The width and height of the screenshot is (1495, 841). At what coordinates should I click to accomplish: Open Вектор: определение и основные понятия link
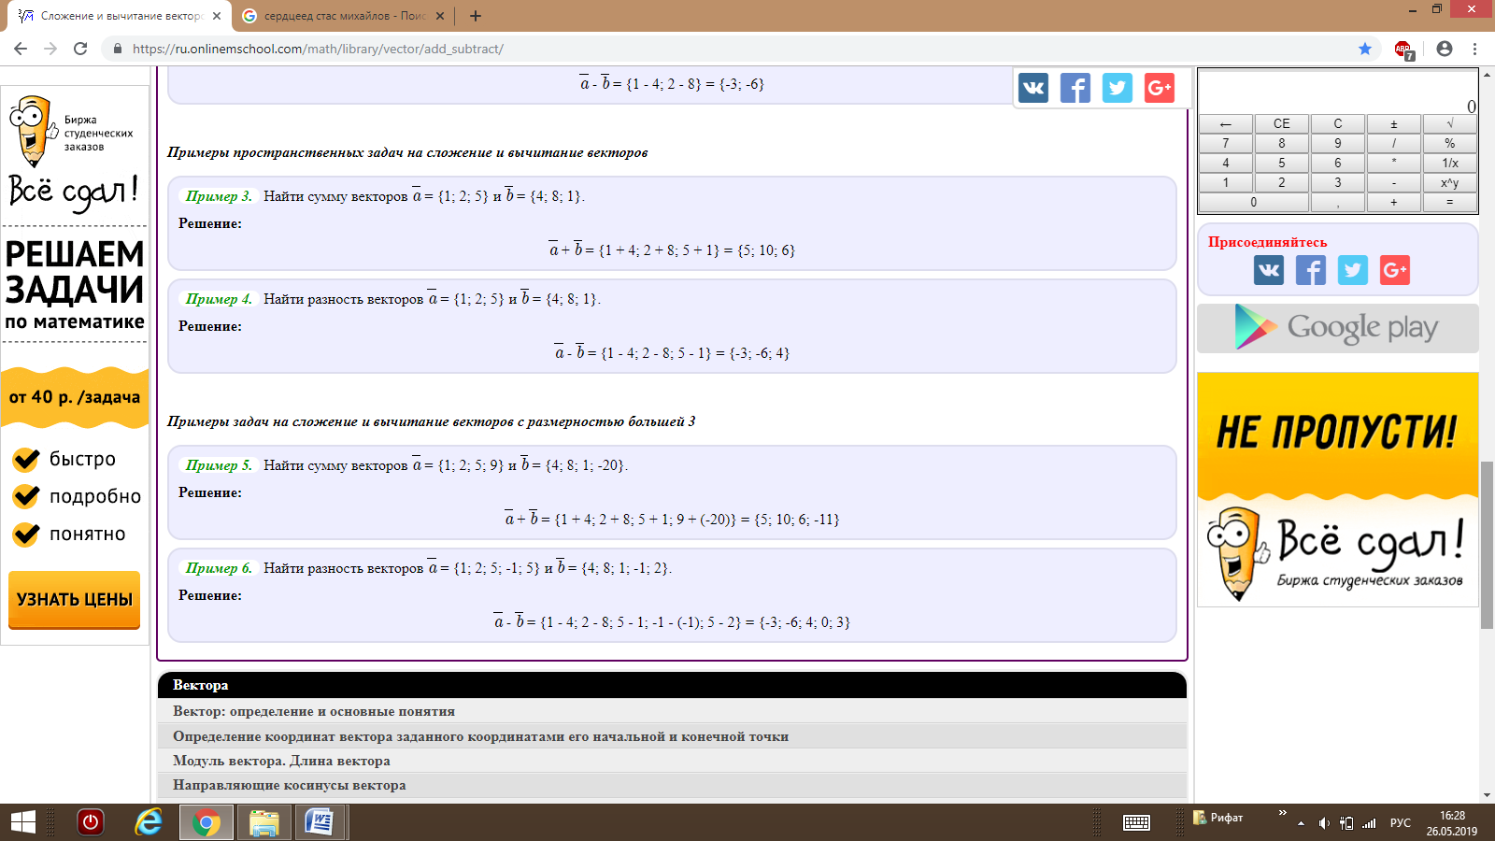(314, 711)
